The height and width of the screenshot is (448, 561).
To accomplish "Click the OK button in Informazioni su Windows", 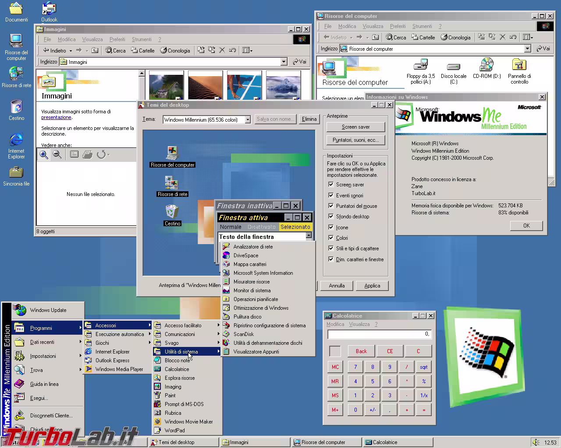I will click(526, 226).
